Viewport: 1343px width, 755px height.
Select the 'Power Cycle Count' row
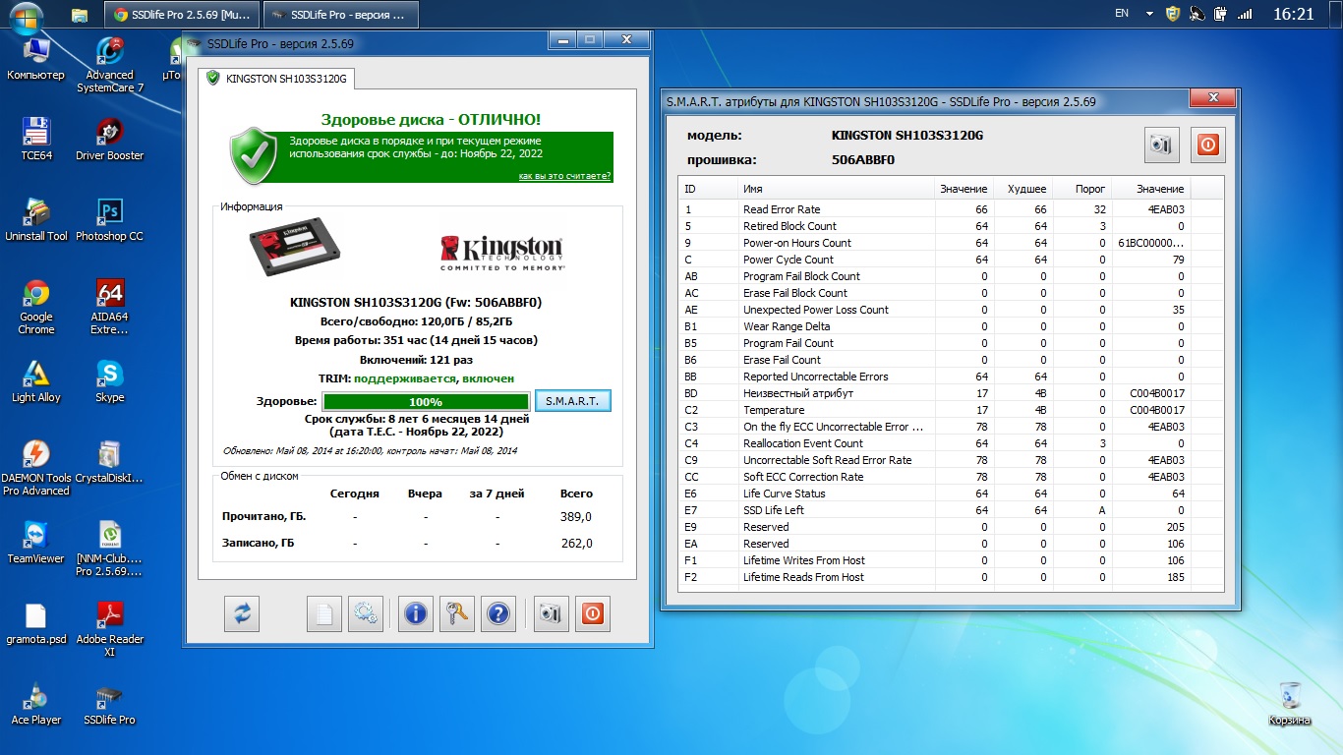(951, 260)
